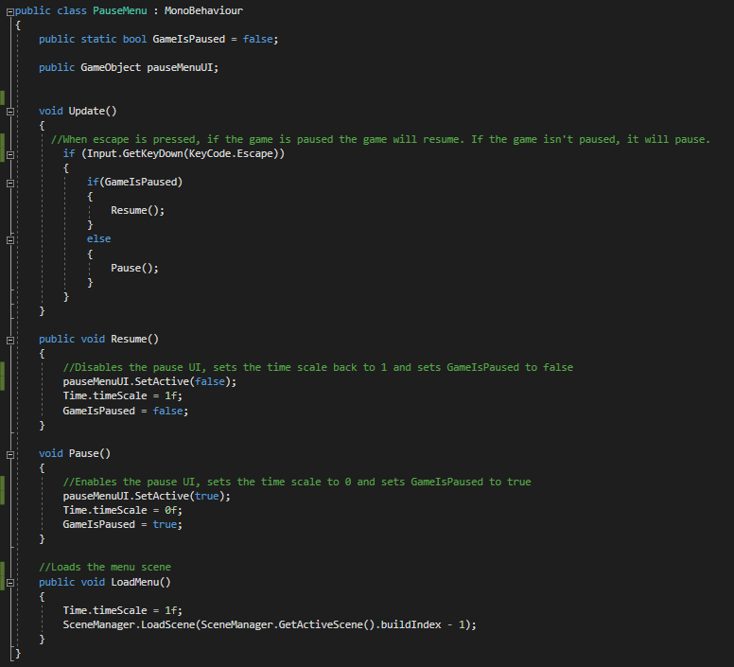Collapse the Update() method code block
The image size is (734, 667).
click(x=10, y=111)
